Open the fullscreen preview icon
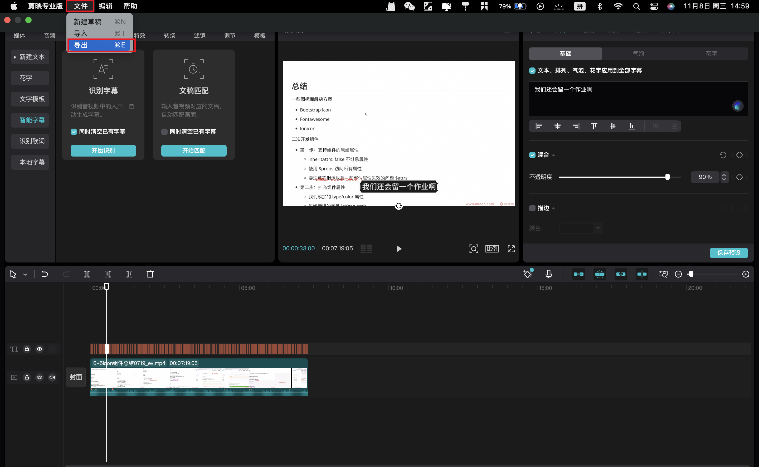 [x=511, y=249]
